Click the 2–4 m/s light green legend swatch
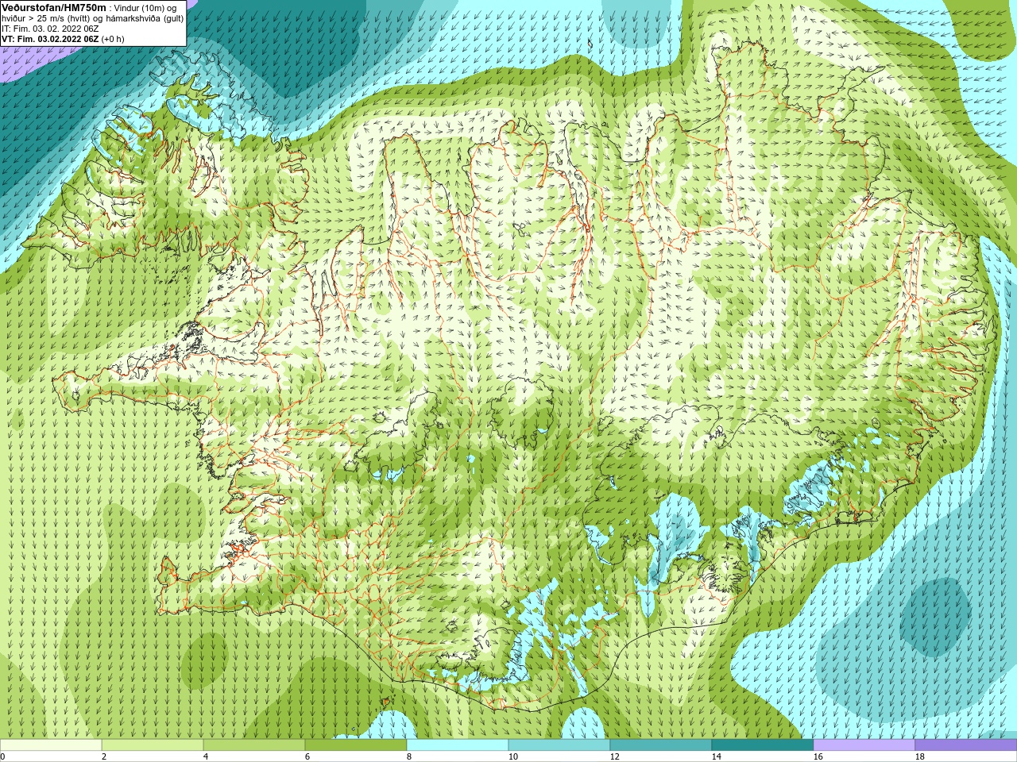 pyautogui.click(x=153, y=745)
